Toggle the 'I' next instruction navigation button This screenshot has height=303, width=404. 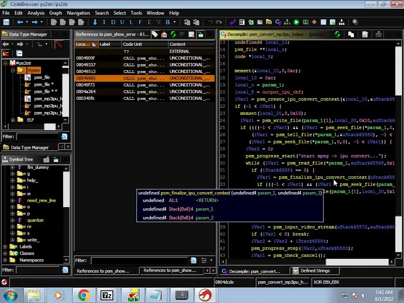pyautogui.click(x=104, y=22)
